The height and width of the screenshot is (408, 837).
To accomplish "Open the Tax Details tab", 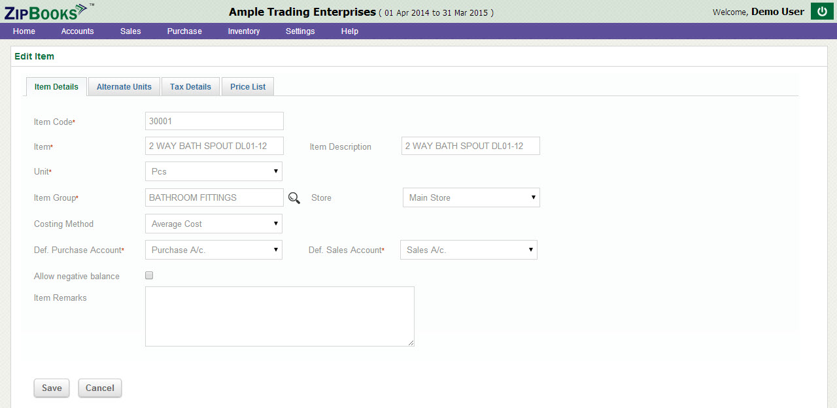I will coord(190,87).
